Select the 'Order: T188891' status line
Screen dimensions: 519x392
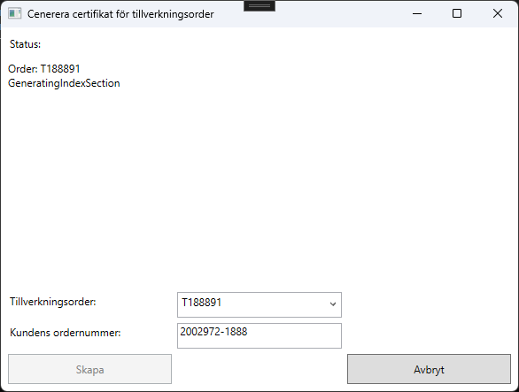pyautogui.click(x=44, y=69)
